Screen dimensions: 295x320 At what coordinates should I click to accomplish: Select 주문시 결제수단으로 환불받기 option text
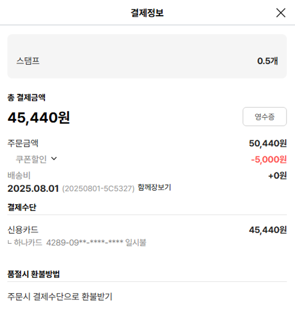(60, 296)
